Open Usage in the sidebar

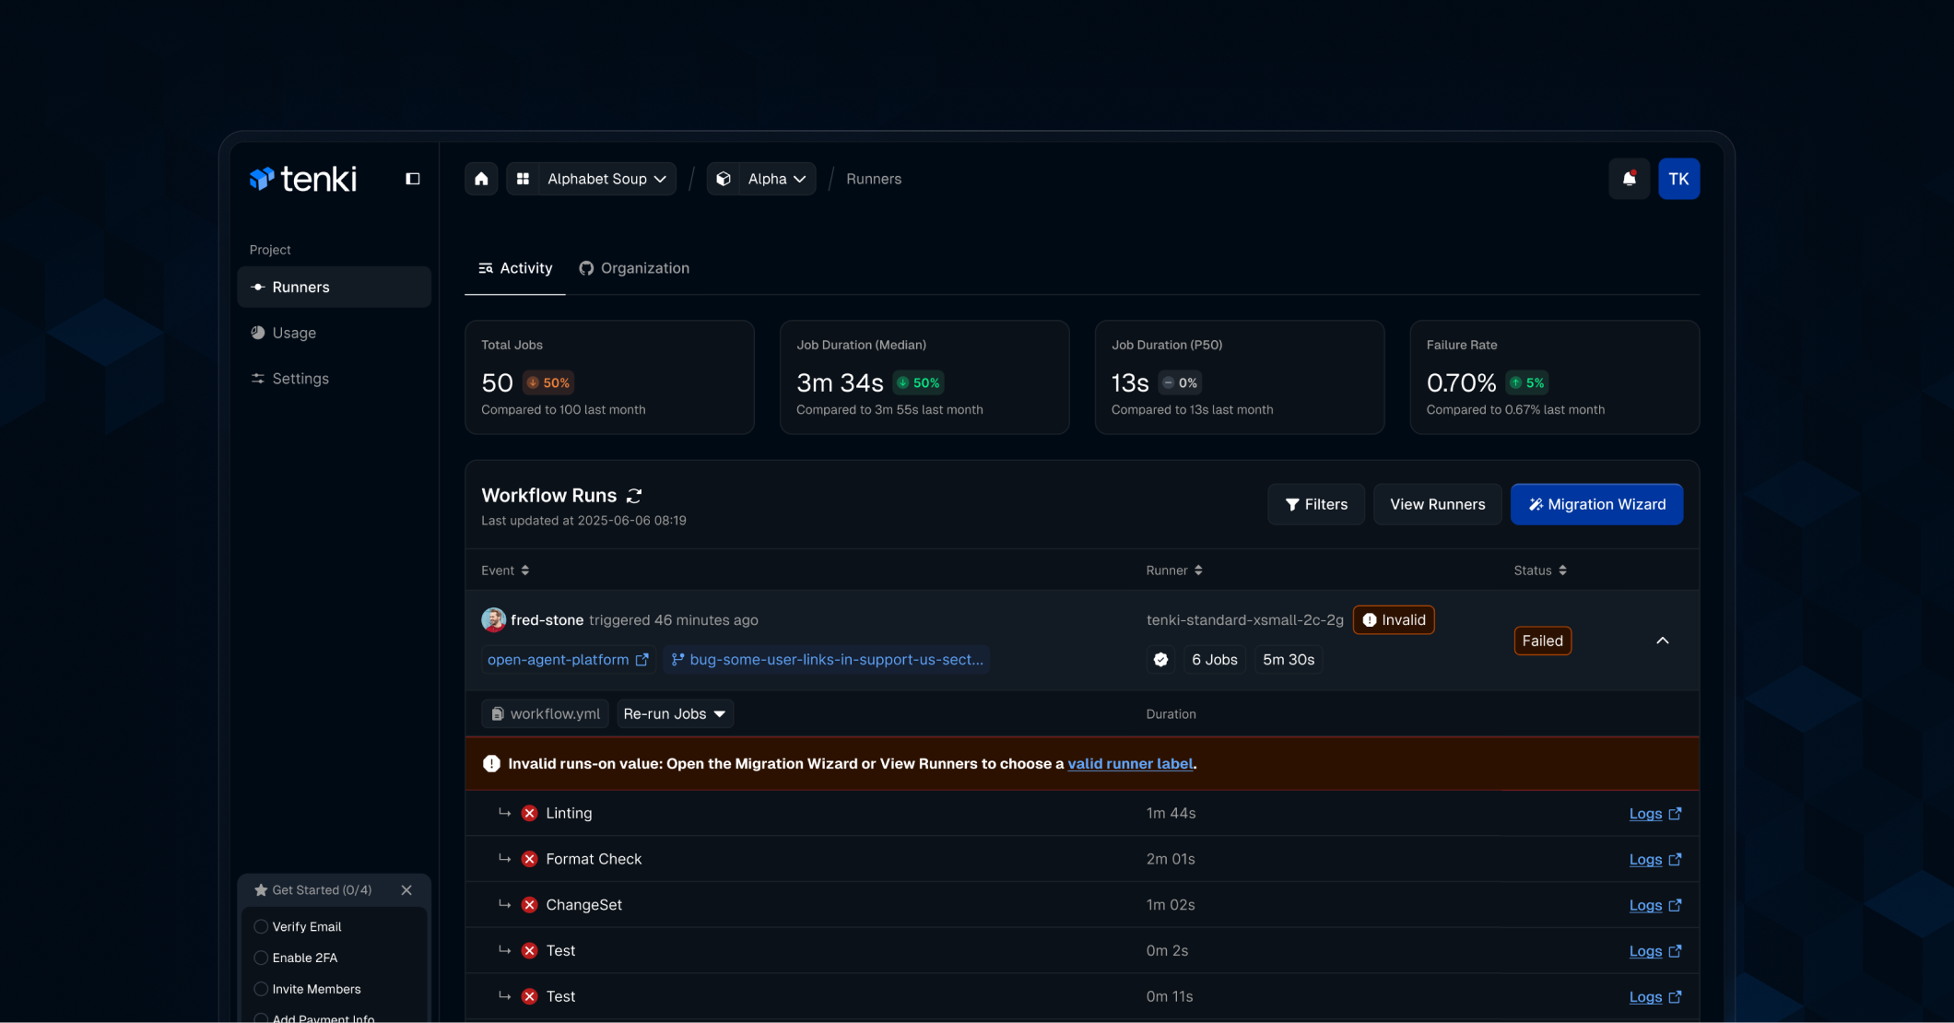pyautogui.click(x=294, y=333)
